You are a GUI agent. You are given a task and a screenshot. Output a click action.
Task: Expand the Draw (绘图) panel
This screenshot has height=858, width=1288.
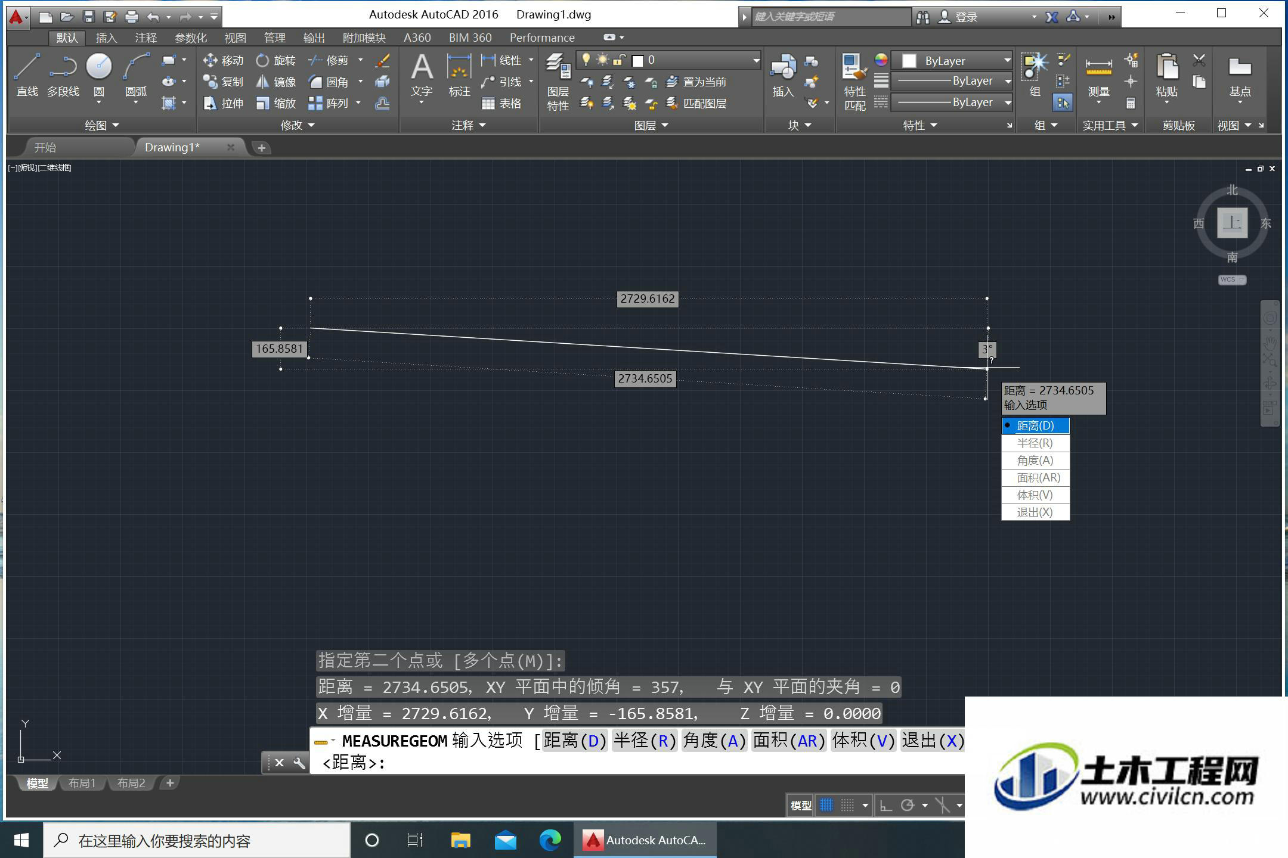click(x=102, y=125)
